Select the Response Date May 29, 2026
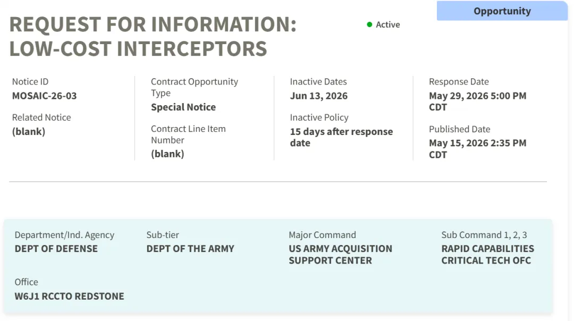 point(477,102)
